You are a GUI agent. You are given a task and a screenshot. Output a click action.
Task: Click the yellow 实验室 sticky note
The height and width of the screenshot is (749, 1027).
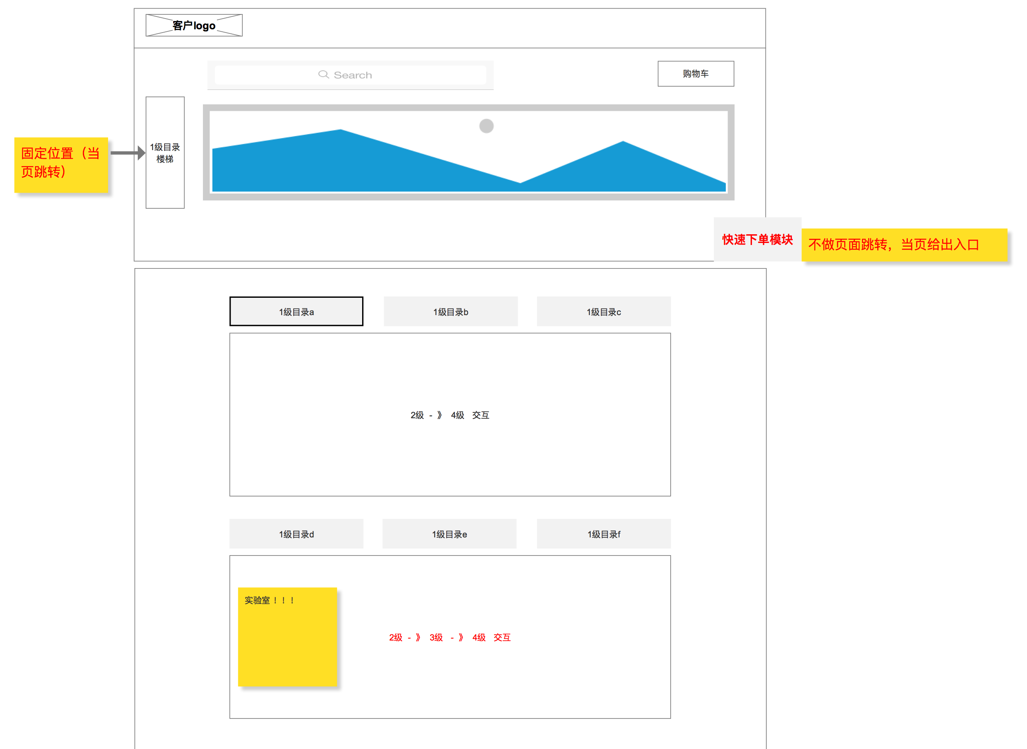pos(287,636)
